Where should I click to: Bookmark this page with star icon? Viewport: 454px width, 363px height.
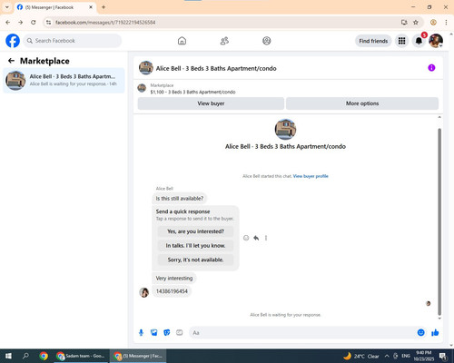coord(416,23)
